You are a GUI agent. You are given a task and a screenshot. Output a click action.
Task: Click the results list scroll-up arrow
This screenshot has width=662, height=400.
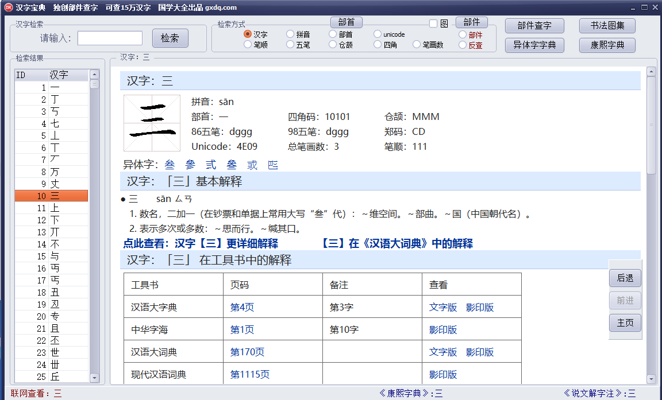[x=95, y=75]
